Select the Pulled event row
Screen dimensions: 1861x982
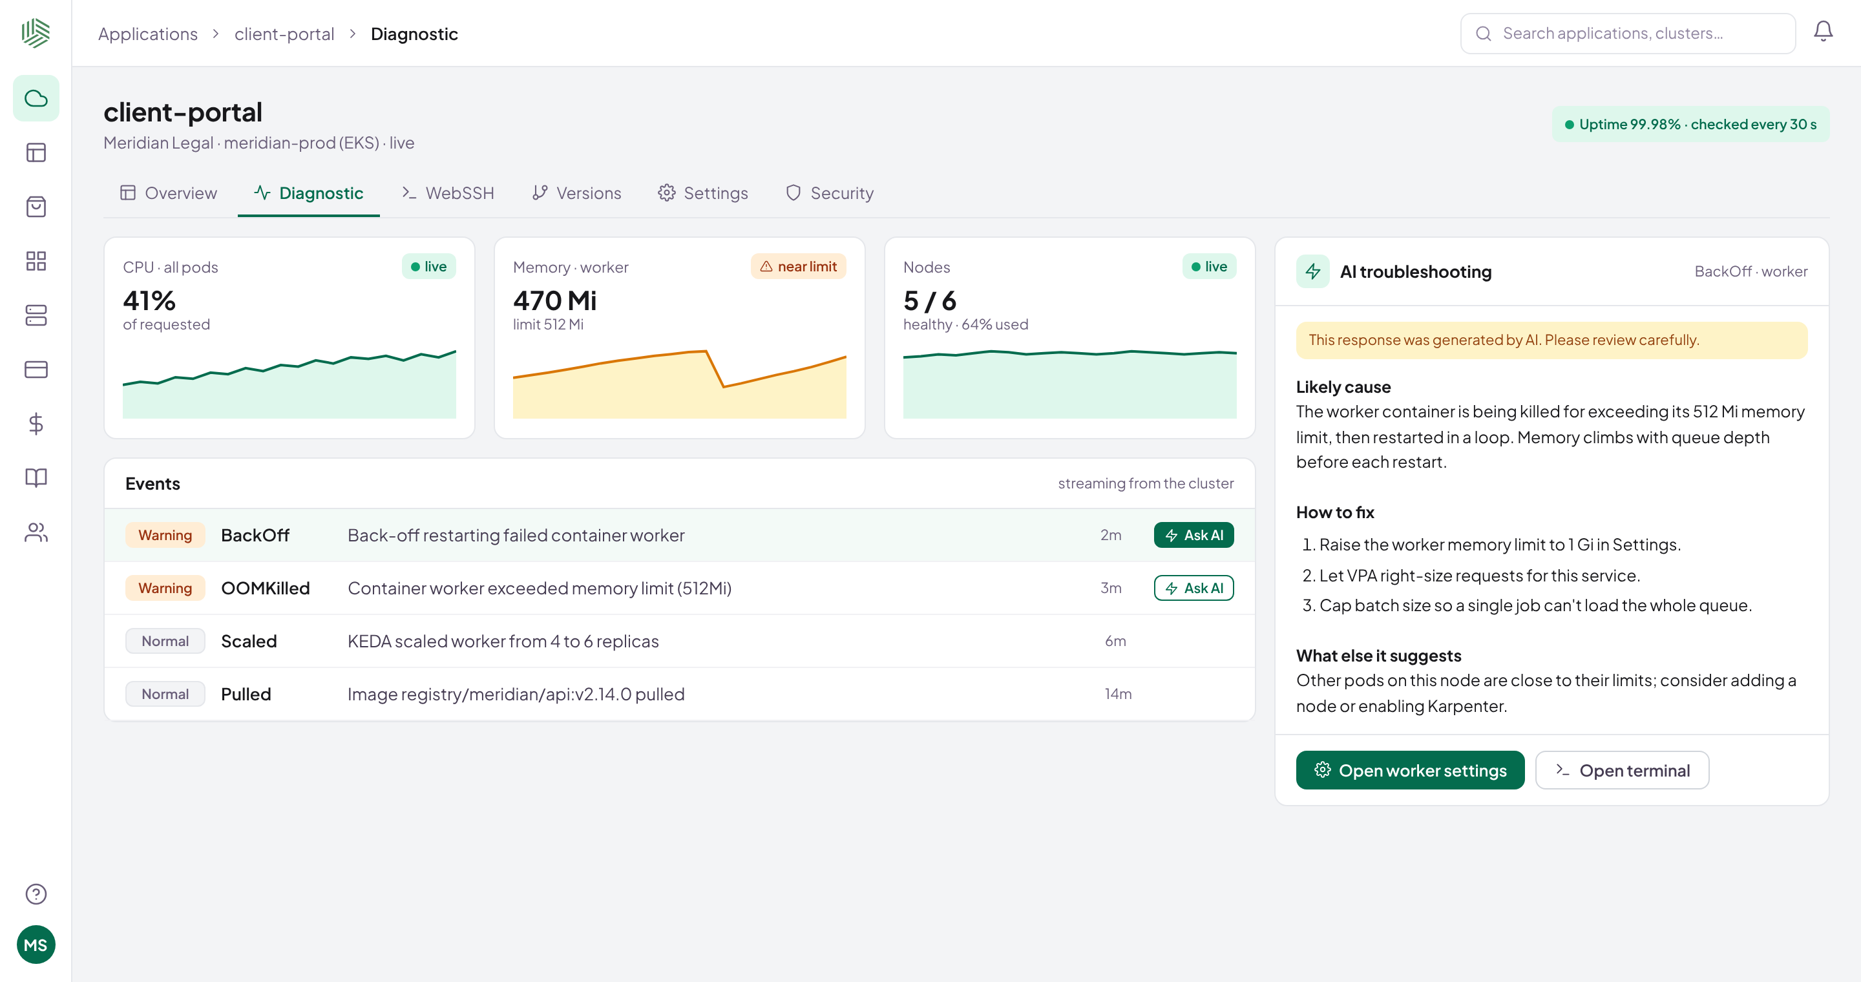[x=679, y=694]
